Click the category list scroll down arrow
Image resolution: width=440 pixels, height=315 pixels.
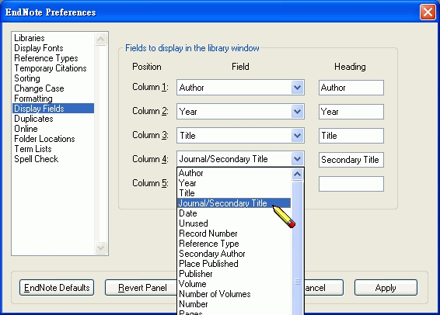tap(100, 247)
